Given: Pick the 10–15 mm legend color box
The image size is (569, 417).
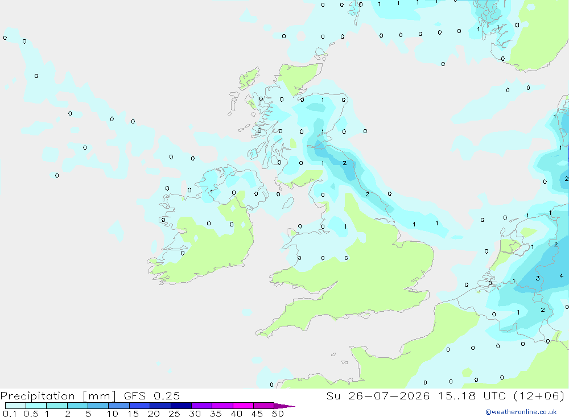Looking at the screenshot, I should (x=119, y=406).
